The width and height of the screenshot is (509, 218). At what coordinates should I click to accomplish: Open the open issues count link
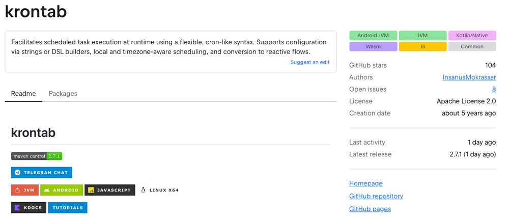click(494, 89)
